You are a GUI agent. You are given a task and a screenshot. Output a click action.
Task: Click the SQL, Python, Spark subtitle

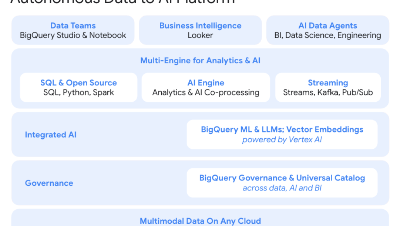click(78, 93)
